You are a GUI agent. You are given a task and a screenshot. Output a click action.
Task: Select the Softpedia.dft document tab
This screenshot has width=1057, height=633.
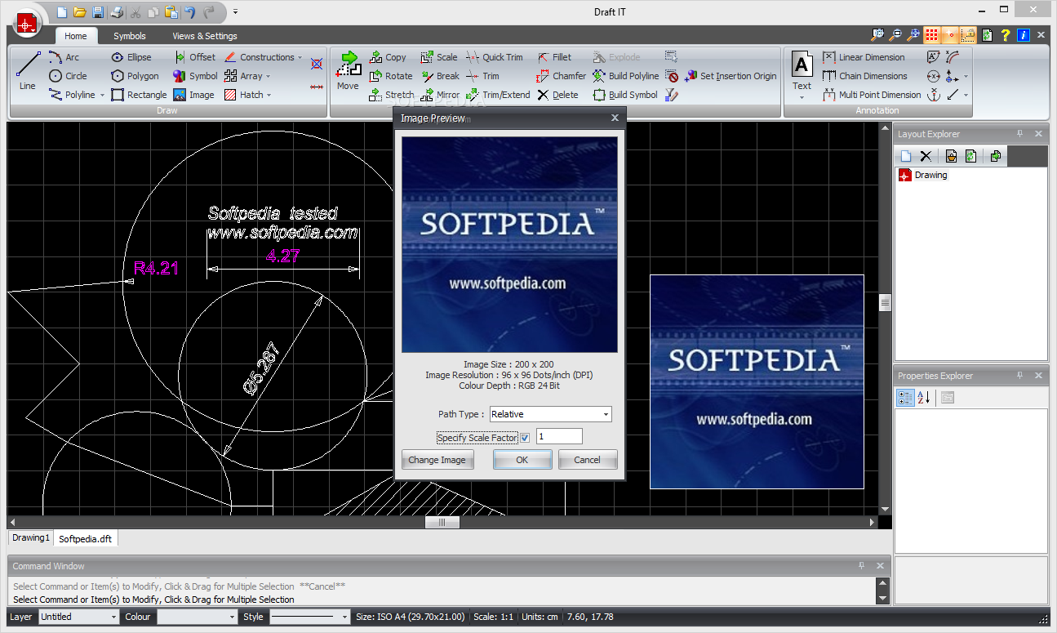86,538
